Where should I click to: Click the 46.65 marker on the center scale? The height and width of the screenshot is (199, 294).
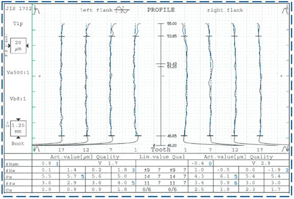point(172,136)
